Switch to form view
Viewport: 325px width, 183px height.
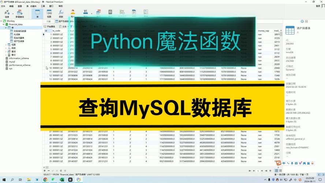coord(280,171)
